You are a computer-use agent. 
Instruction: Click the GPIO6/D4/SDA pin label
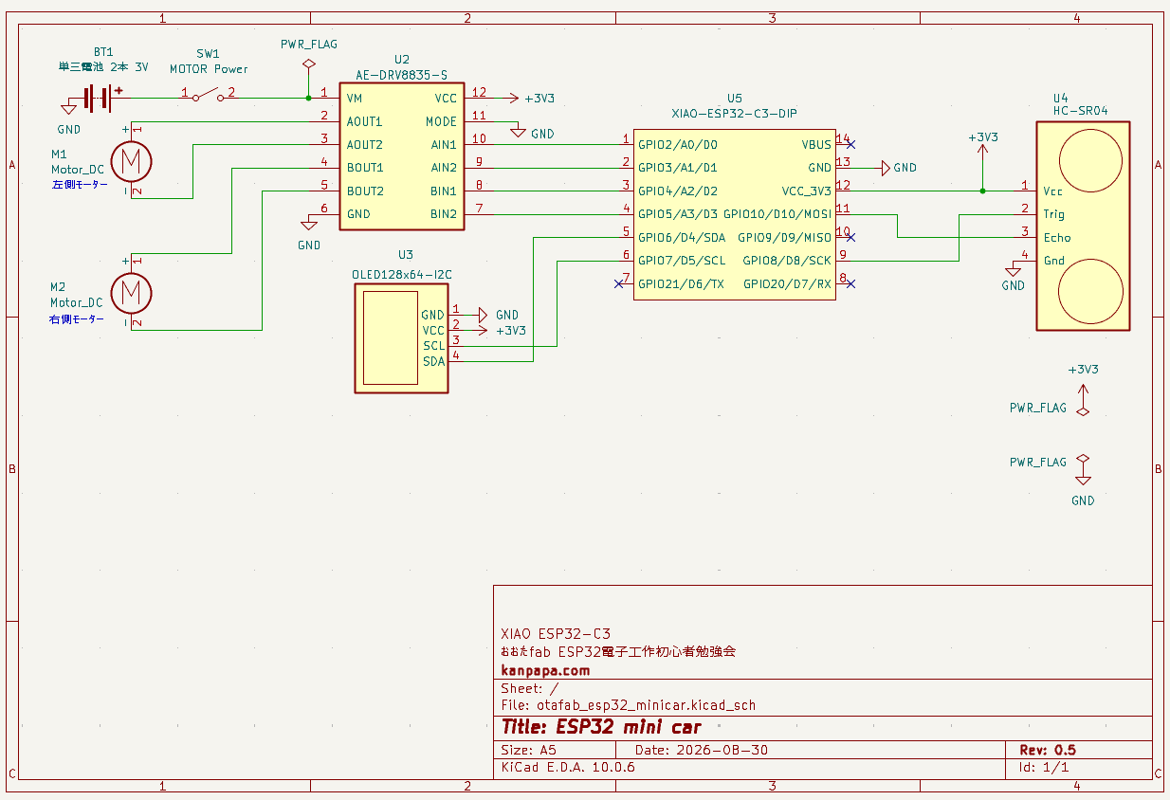point(682,237)
